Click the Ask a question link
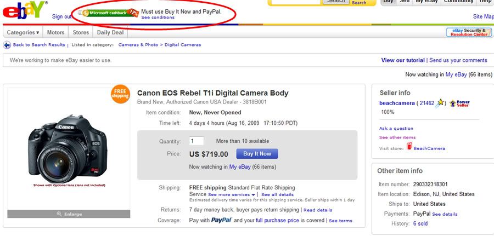This screenshot has width=494, height=236. pyautogui.click(x=396, y=129)
